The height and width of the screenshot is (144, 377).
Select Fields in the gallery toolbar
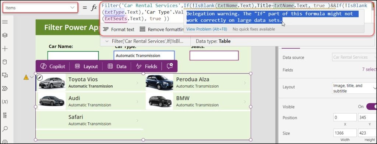pos(147,66)
